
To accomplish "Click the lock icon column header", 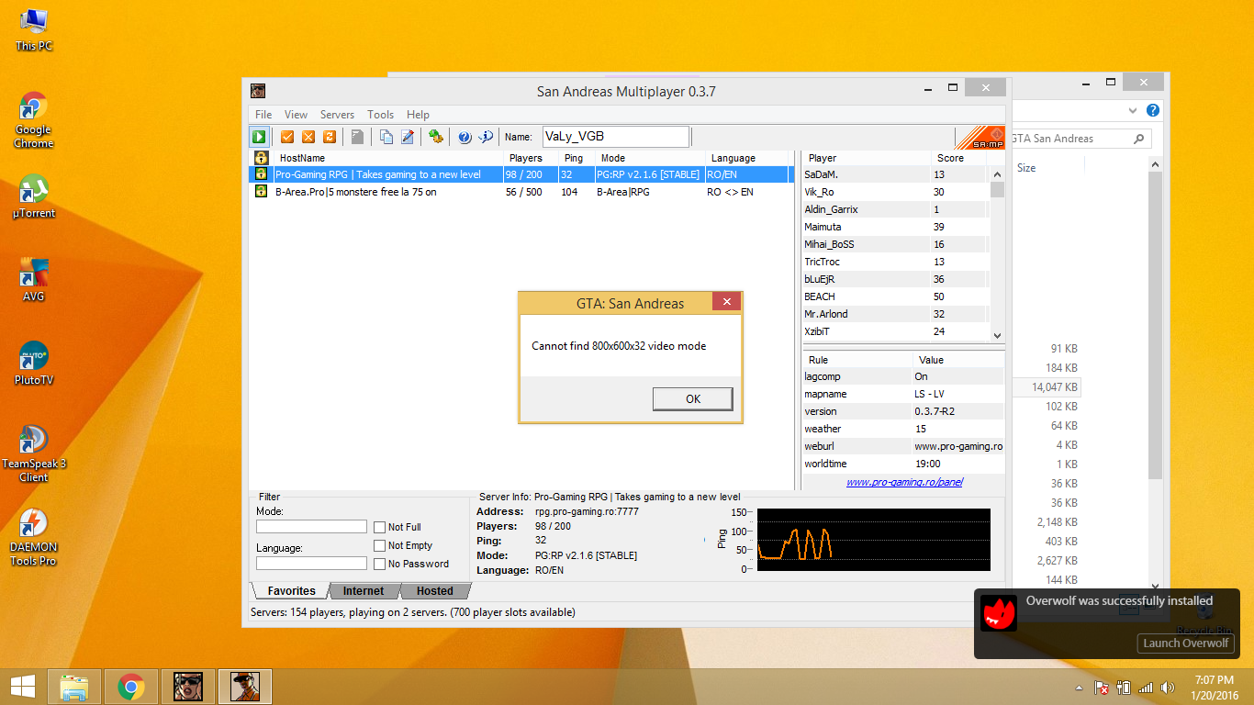I will pyautogui.click(x=261, y=158).
